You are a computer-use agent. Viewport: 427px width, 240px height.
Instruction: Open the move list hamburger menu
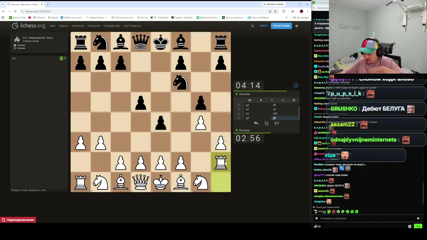click(294, 100)
